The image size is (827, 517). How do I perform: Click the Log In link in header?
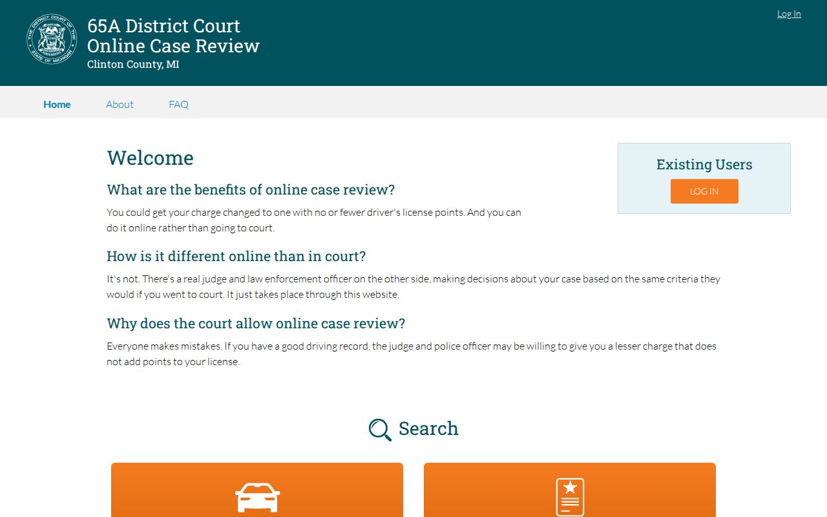pyautogui.click(x=789, y=14)
